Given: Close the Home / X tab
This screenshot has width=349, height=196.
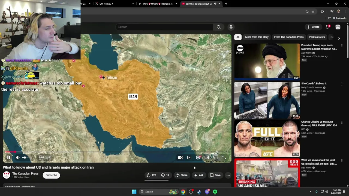Looking at the screenshot, I should click(133, 4).
